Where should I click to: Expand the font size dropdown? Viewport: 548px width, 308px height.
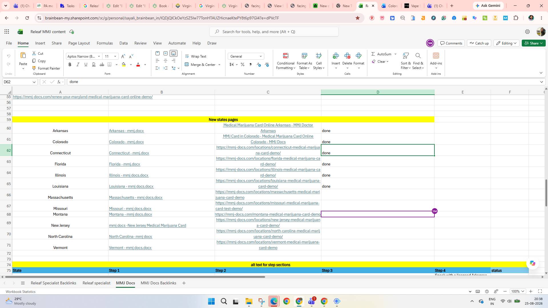pyautogui.click(x=115, y=56)
